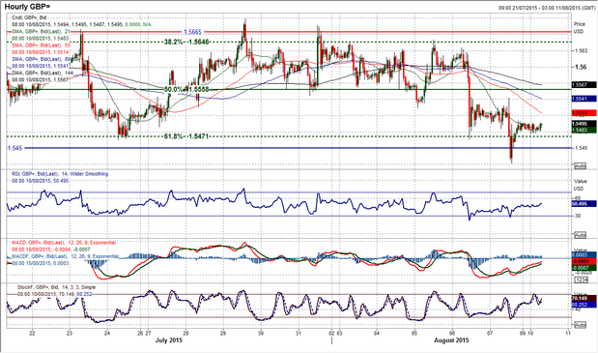Select the StochF 14, 3, 3 Simple legend

(x=56, y=287)
